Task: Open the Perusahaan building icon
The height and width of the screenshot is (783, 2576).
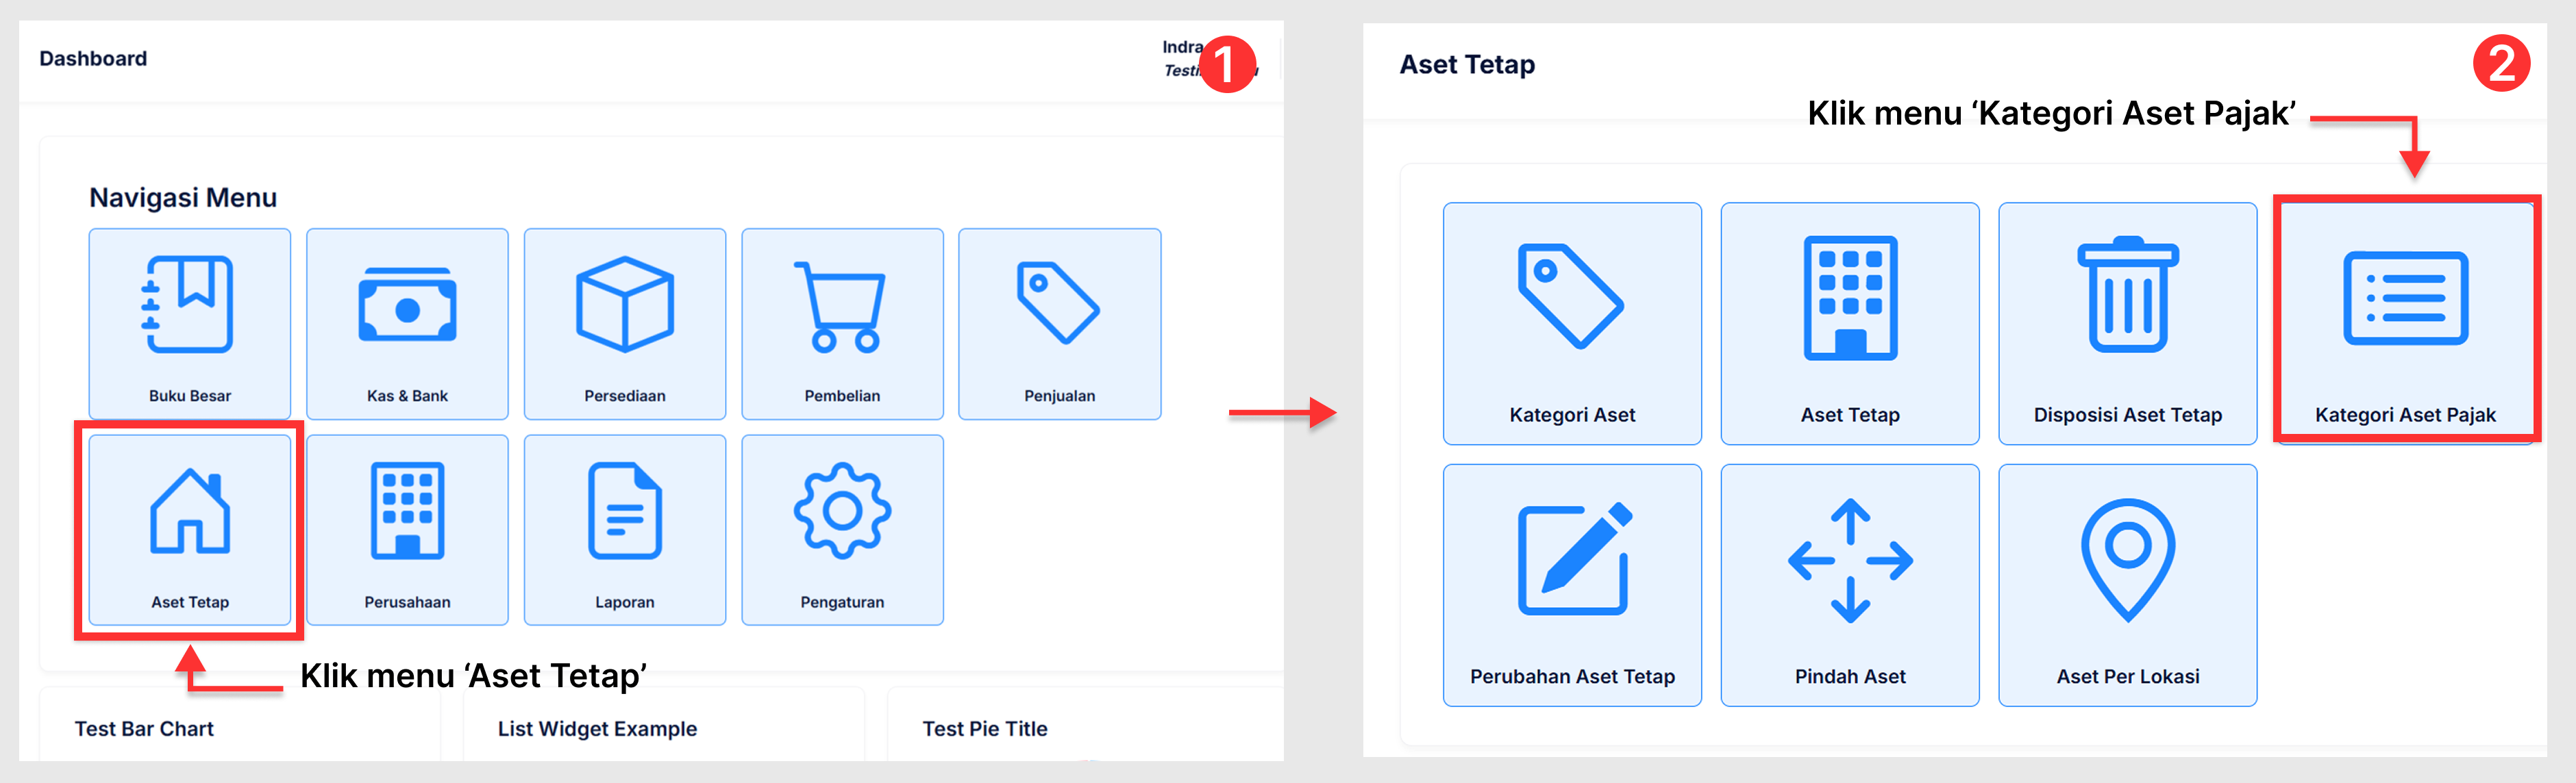Action: 407,511
